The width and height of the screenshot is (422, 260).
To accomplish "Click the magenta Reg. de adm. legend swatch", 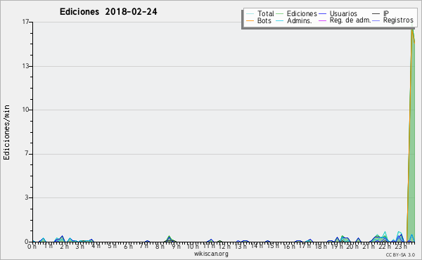I will (x=322, y=20).
